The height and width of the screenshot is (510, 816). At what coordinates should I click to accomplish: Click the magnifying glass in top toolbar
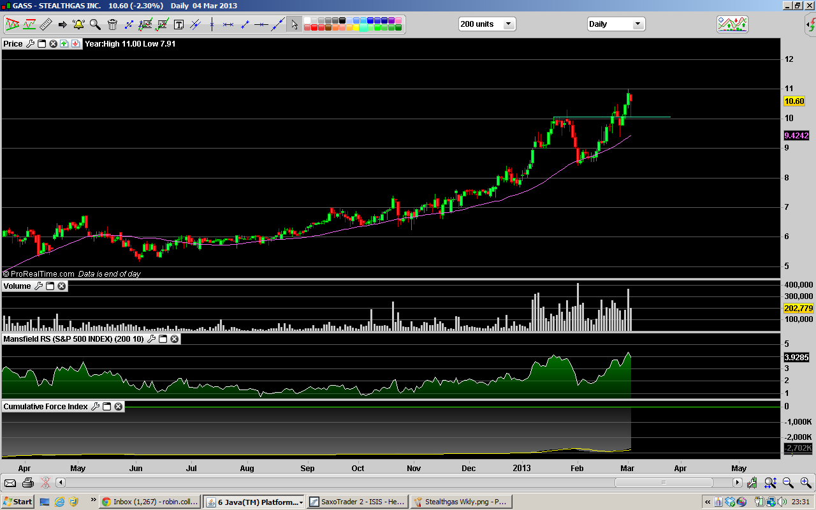coord(95,25)
